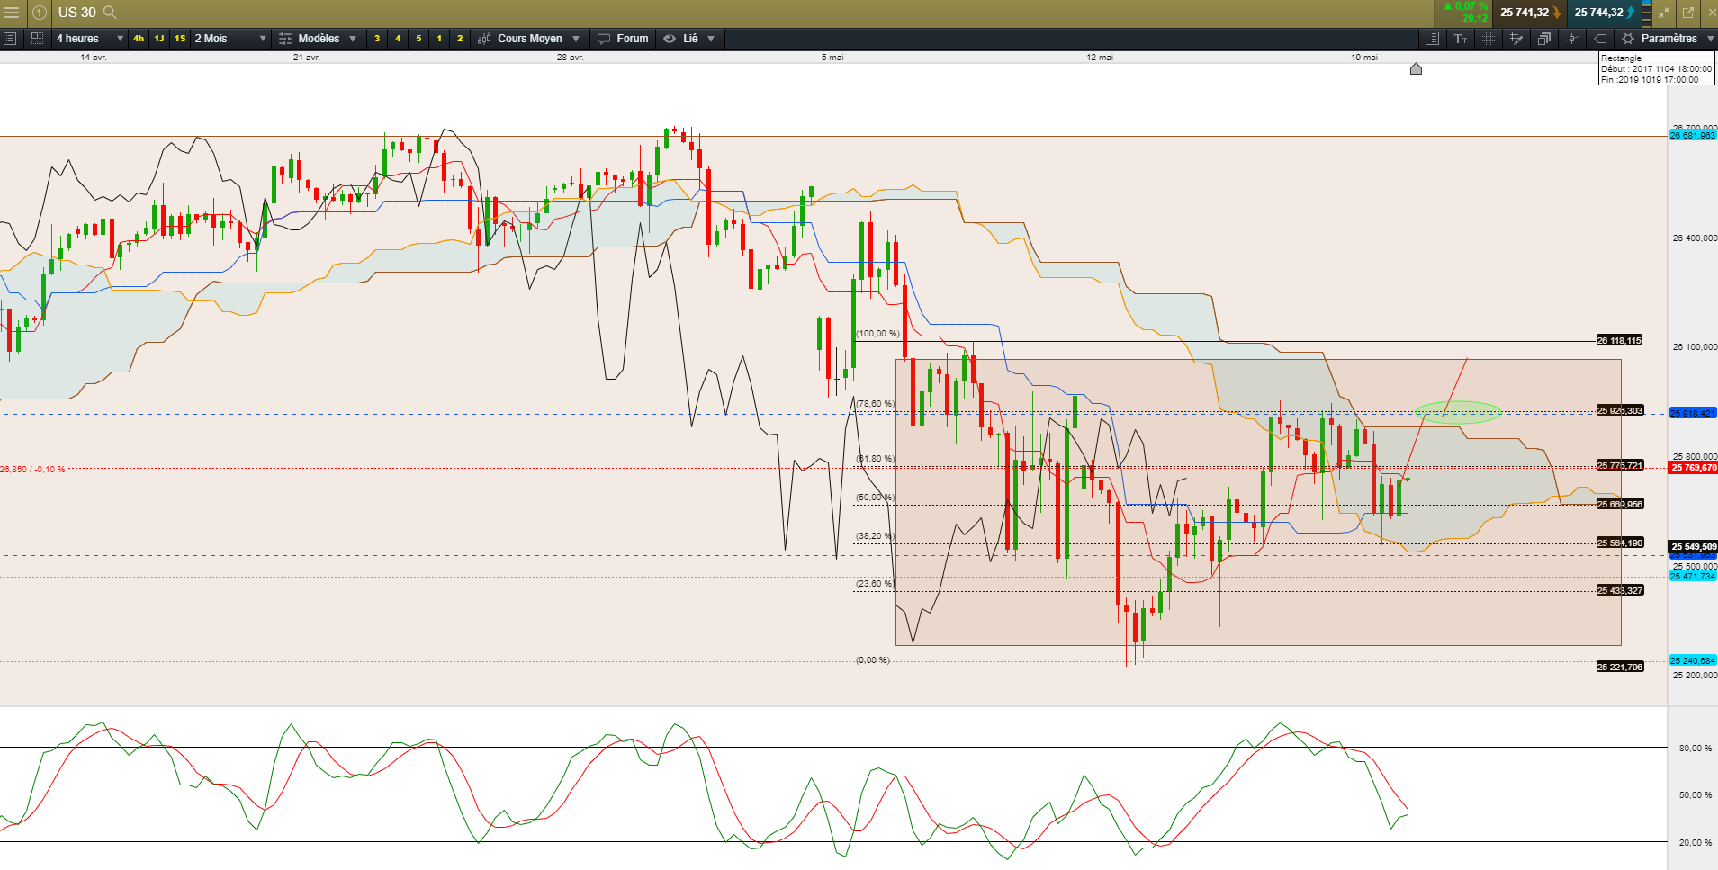Load chart model preset 5
Image resolution: width=1718 pixels, height=870 pixels.
pyautogui.click(x=418, y=39)
